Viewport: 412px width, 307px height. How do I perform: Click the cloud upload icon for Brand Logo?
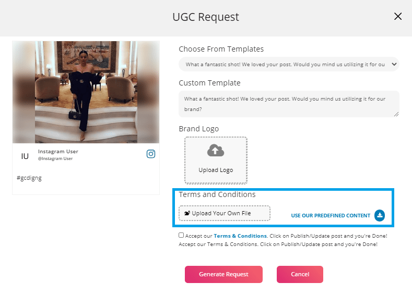[x=216, y=151]
